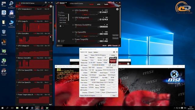Screen dimensions: 195x110
Task: Open Task View on the taskbar
Action: (12, 108)
